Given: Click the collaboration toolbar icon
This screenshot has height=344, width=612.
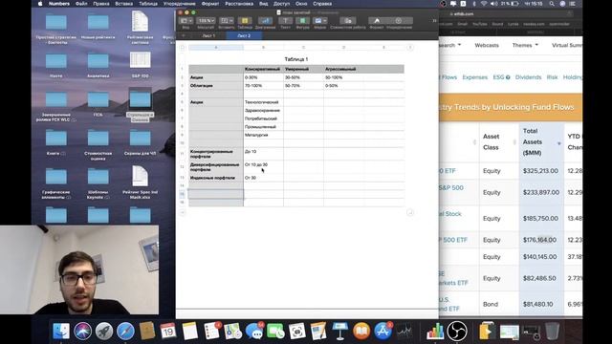Looking at the screenshot, I should tap(348, 21).
